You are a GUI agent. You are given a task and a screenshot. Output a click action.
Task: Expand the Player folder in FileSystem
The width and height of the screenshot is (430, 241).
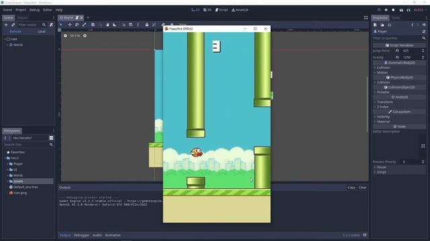tap(7, 164)
